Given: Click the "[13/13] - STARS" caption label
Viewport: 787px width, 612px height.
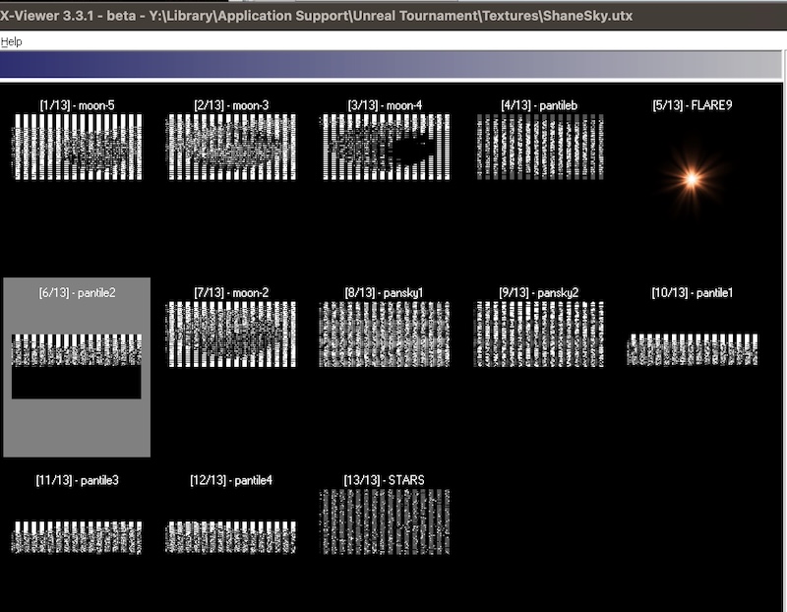Looking at the screenshot, I should (385, 480).
